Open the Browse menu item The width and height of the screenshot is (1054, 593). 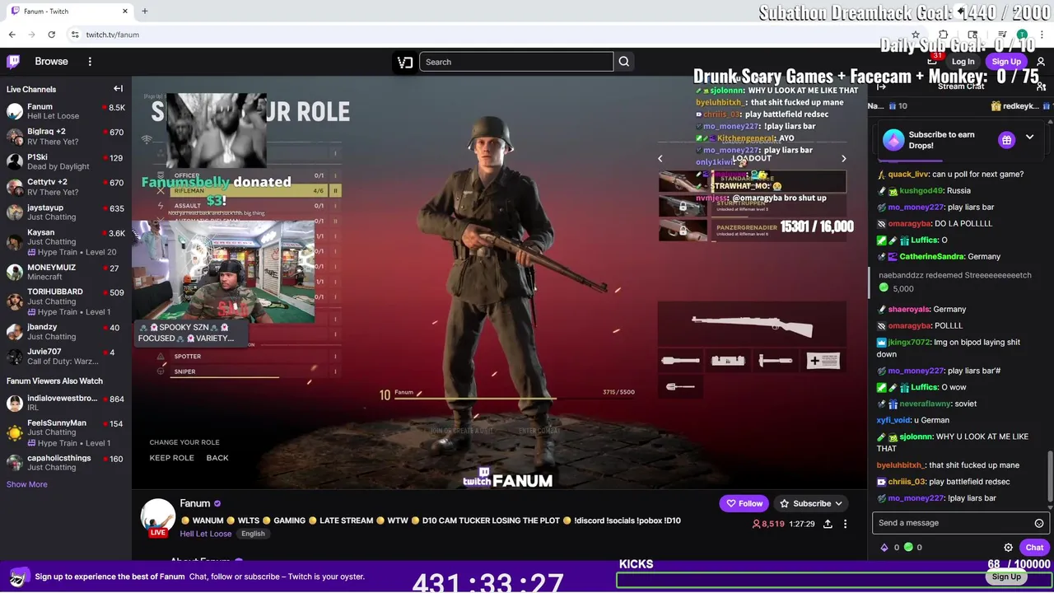(51, 61)
